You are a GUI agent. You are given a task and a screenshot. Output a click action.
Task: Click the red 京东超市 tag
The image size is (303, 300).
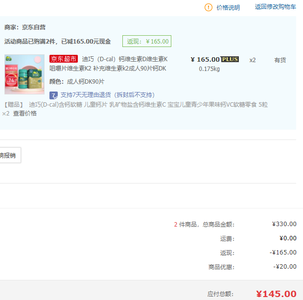click(x=64, y=59)
